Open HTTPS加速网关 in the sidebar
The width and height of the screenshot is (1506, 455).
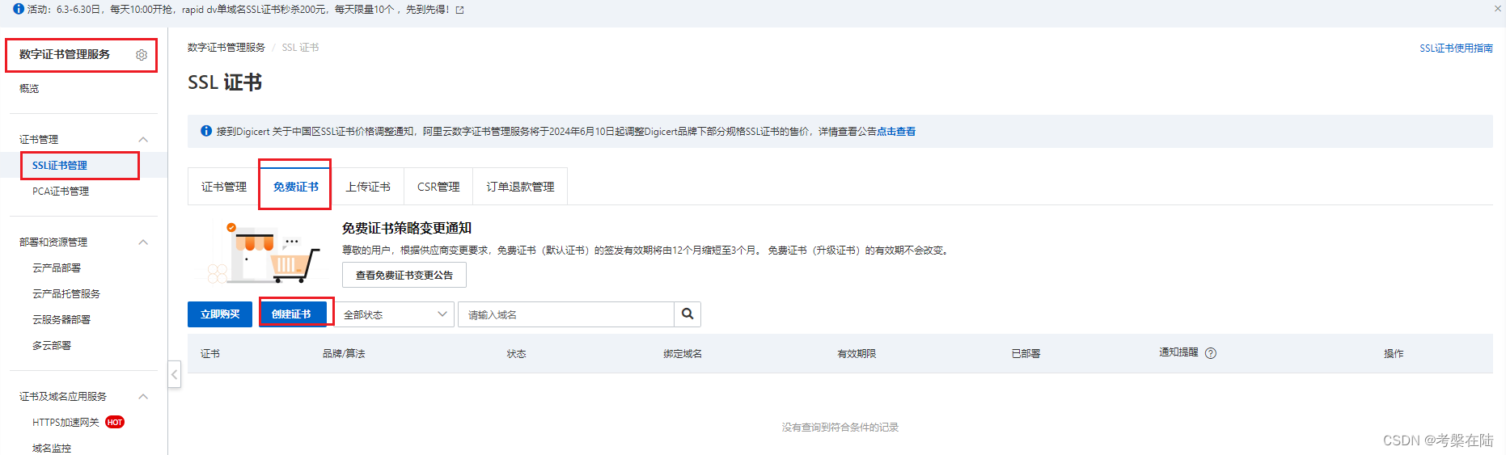pyautogui.click(x=66, y=423)
